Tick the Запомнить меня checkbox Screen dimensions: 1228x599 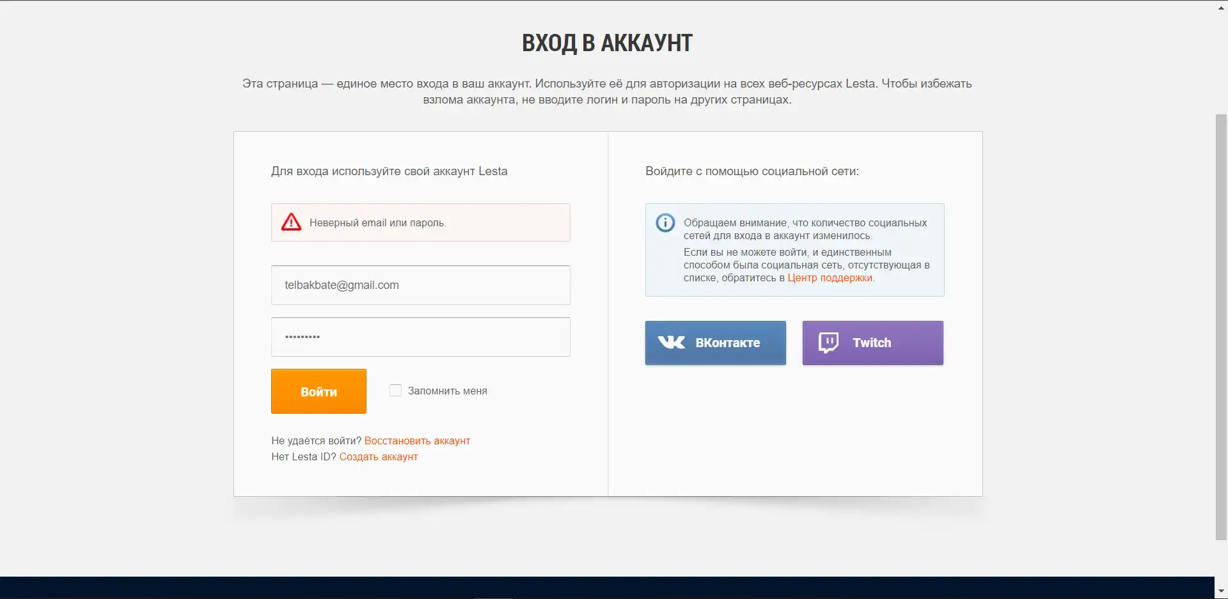click(395, 391)
